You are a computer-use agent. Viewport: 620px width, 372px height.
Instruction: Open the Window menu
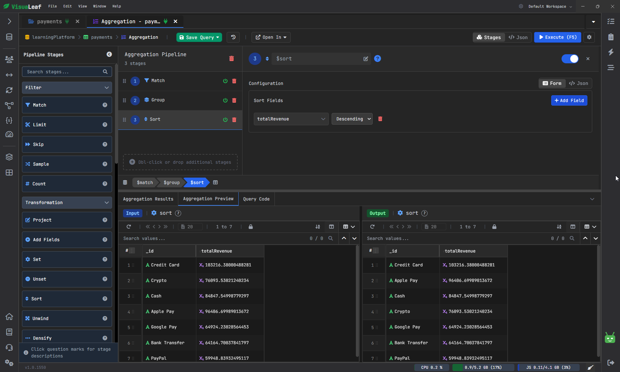pos(99,6)
